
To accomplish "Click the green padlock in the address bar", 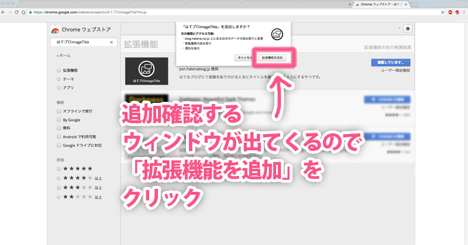I will 30,12.
